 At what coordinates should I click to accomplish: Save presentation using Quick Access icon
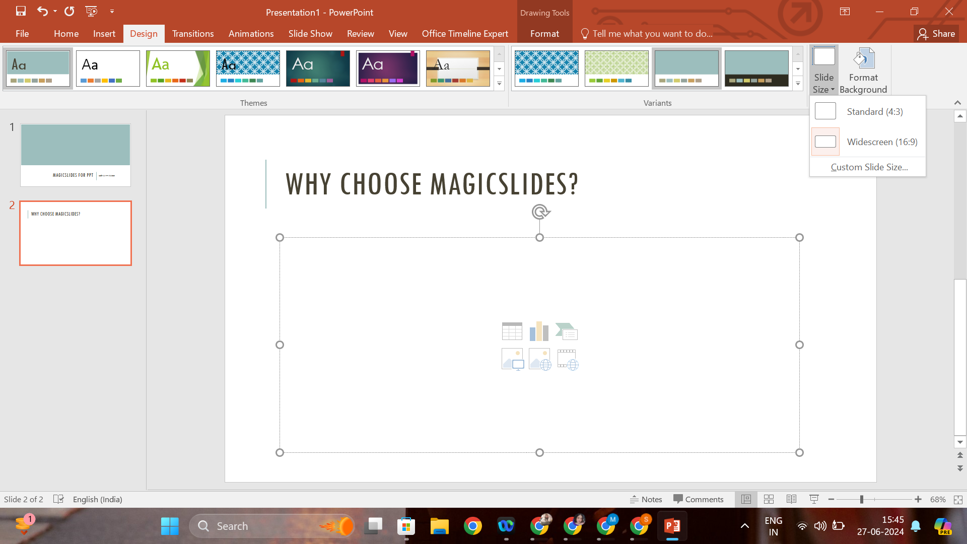tap(21, 11)
